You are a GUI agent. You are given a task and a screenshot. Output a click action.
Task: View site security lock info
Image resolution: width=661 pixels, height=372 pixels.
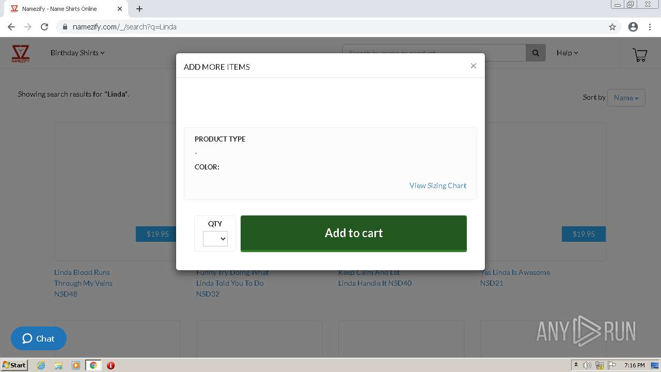(65, 27)
